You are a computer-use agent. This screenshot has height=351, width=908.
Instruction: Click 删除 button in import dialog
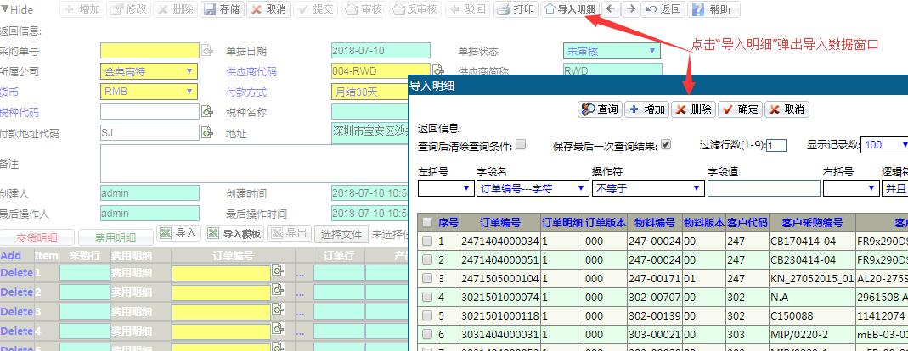pos(694,109)
